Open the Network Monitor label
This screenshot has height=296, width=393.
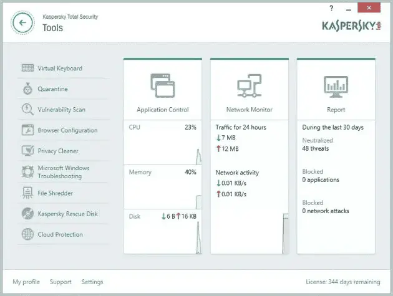point(250,110)
